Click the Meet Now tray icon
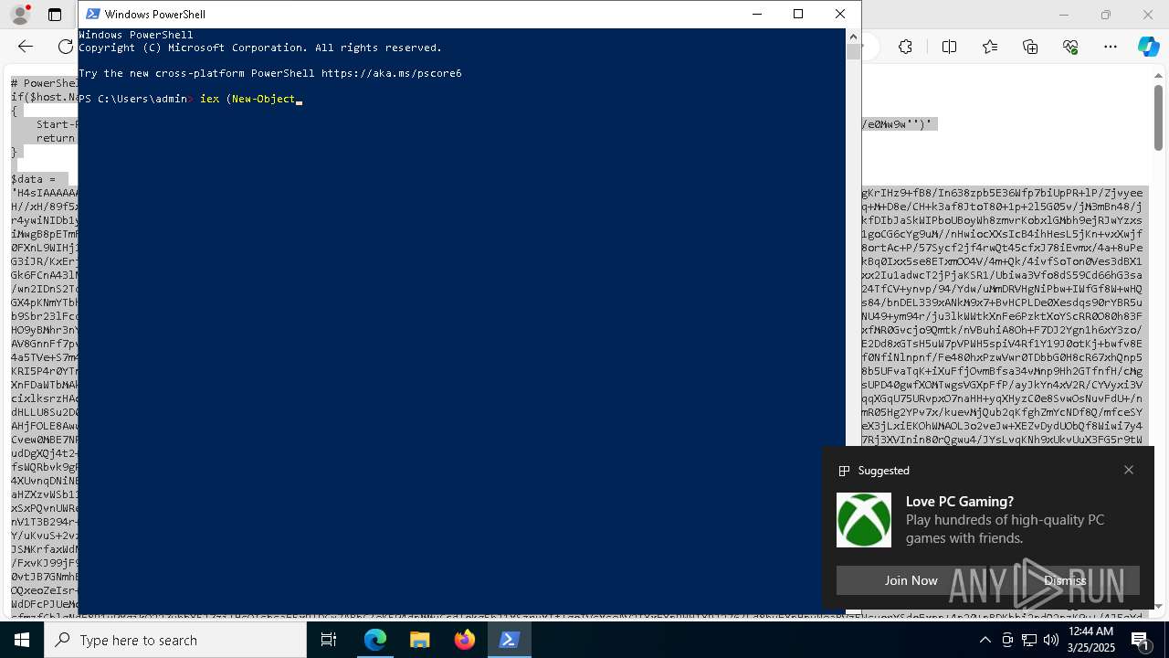This screenshot has height=658, width=1169. click(x=1007, y=640)
